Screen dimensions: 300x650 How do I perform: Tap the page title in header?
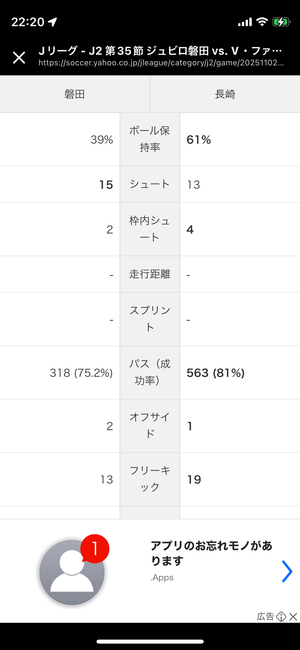coord(160,51)
